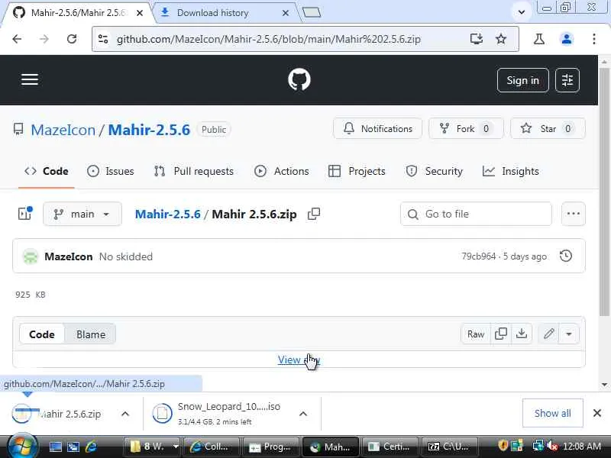Image resolution: width=611 pixels, height=458 pixels.
Task: Click the Go to file search field
Action: click(476, 214)
